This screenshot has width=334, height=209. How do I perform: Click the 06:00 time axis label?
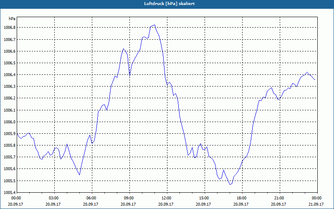coord(92,198)
